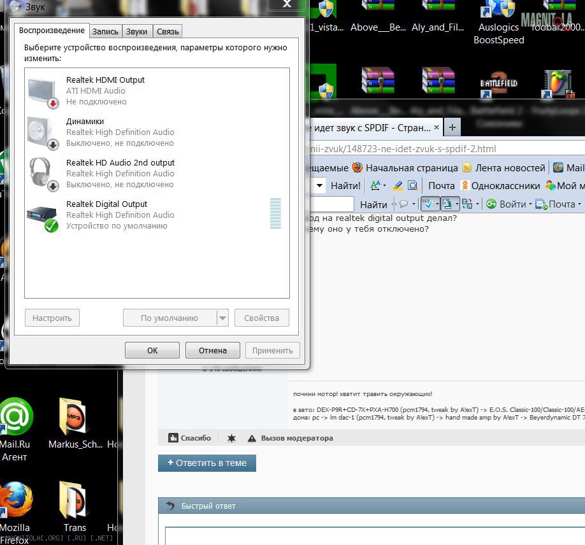Click the Применить button
Viewport: 585px width, 545px height.
pos(272,350)
